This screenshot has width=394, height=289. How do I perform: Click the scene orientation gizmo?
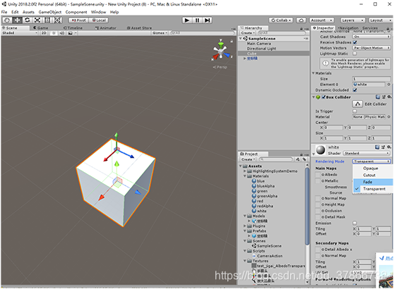[221, 51]
